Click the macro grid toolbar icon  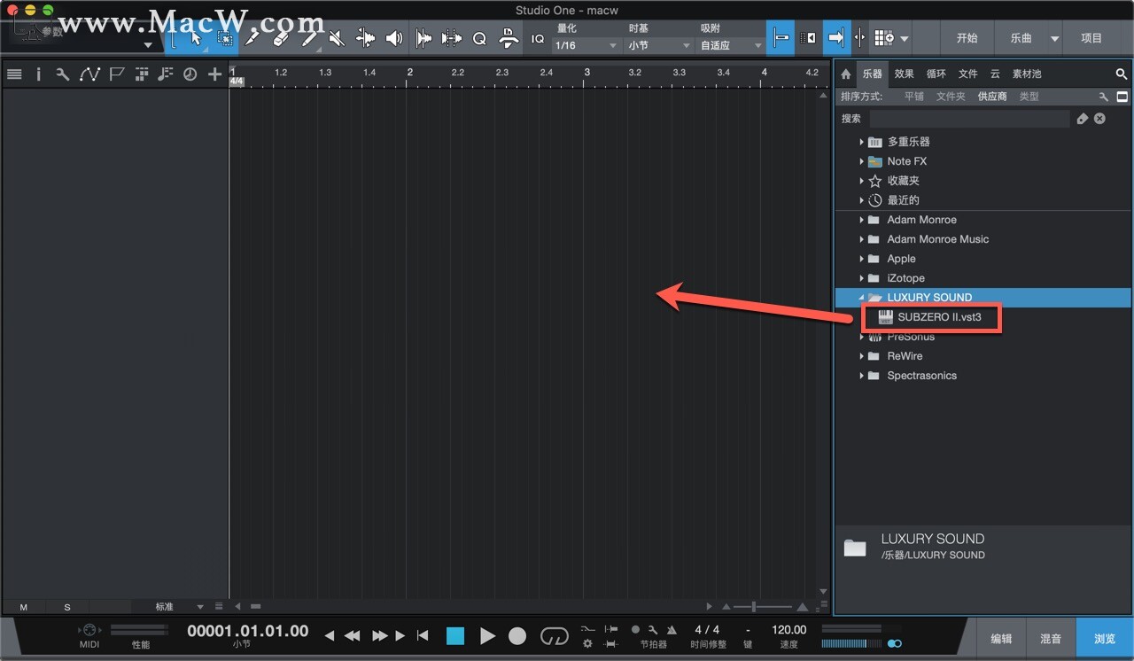[884, 38]
